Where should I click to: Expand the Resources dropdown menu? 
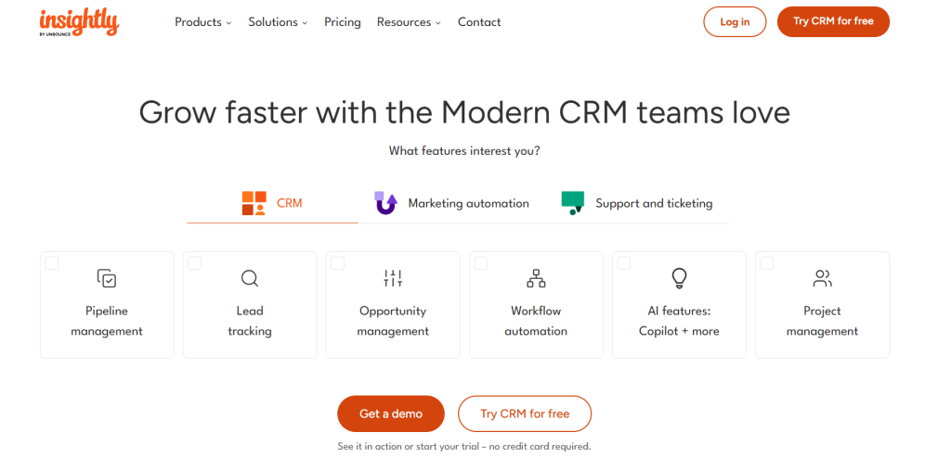[409, 22]
